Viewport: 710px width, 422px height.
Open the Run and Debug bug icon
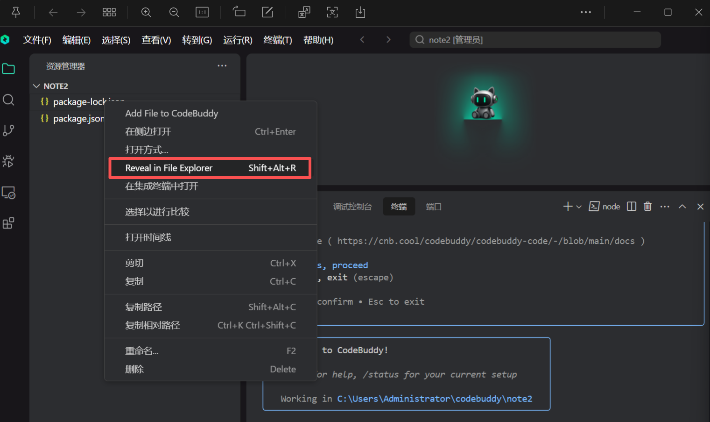pos(8,161)
